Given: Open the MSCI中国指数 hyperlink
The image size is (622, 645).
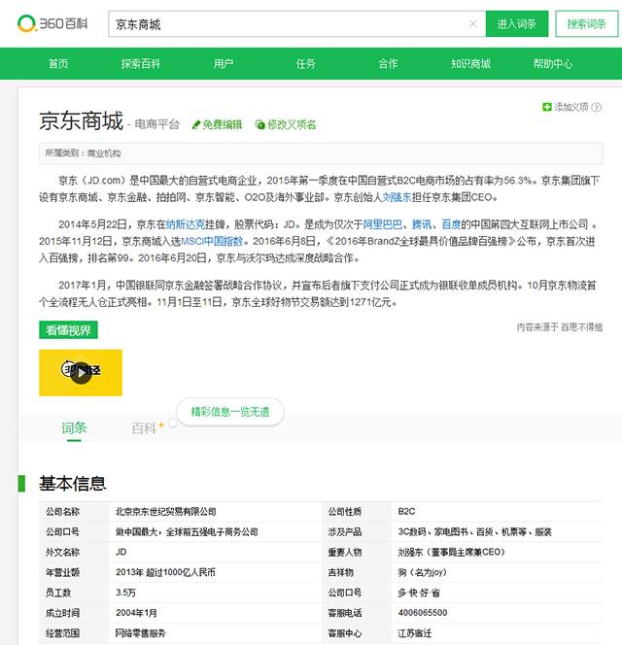Looking at the screenshot, I should (212, 241).
